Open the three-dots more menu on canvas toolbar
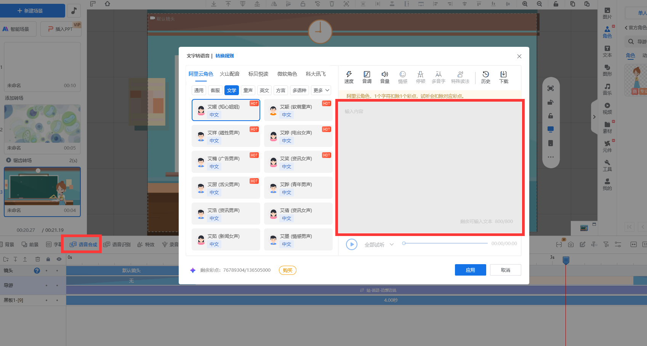647x346 pixels. 551,157
